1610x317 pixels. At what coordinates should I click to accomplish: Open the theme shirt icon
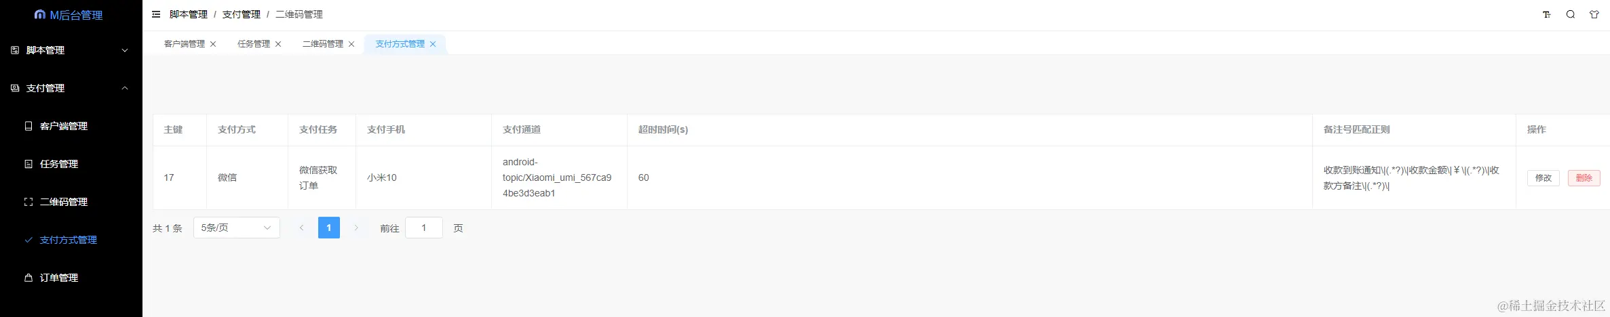[1594, 14]
